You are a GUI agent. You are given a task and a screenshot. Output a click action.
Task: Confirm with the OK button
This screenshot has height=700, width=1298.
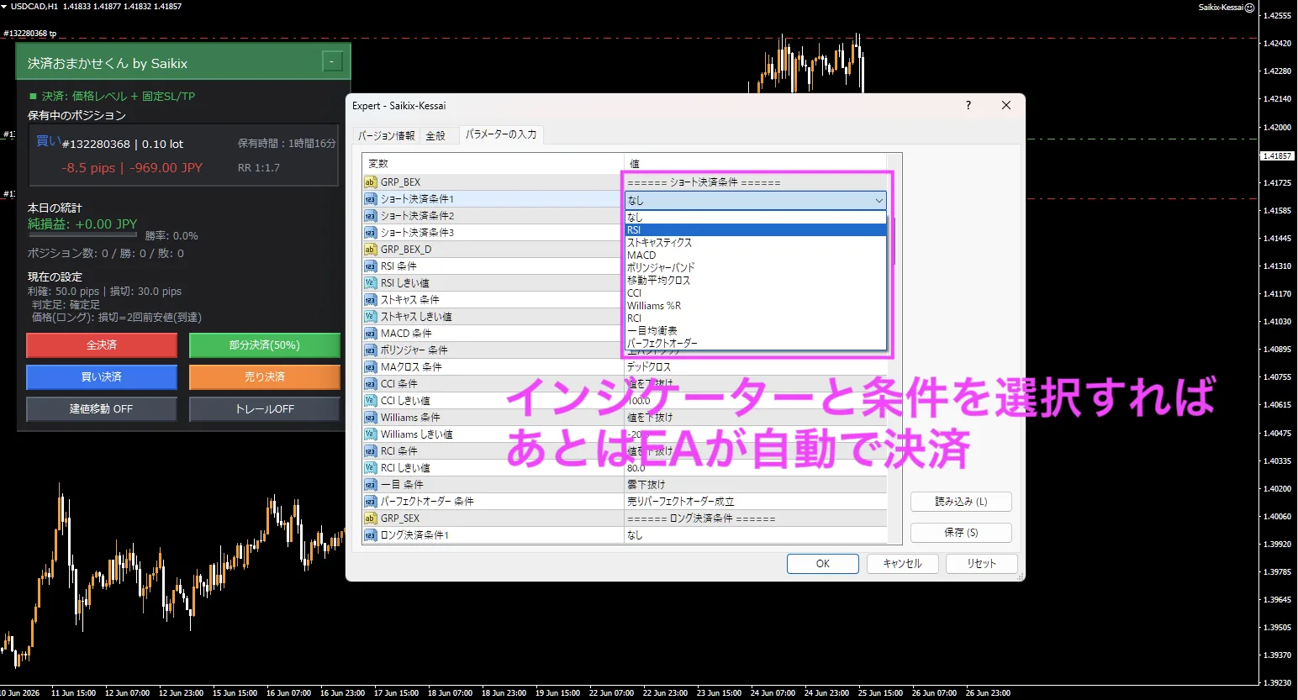[822, 564]
